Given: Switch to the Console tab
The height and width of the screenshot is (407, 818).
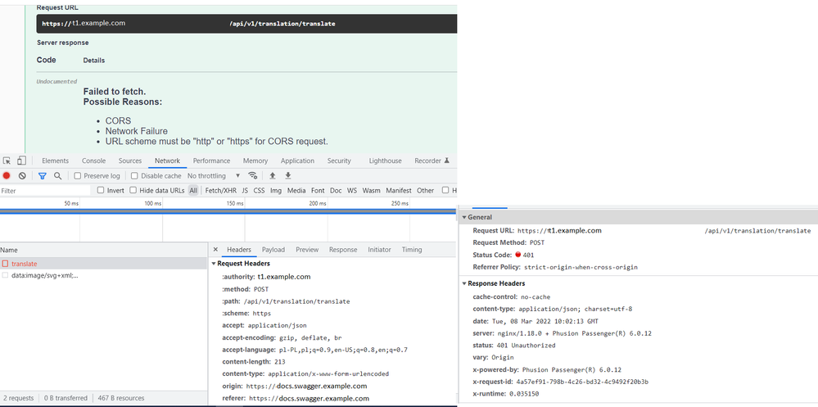Looking at the screenshot, I should tap(93, 161).
